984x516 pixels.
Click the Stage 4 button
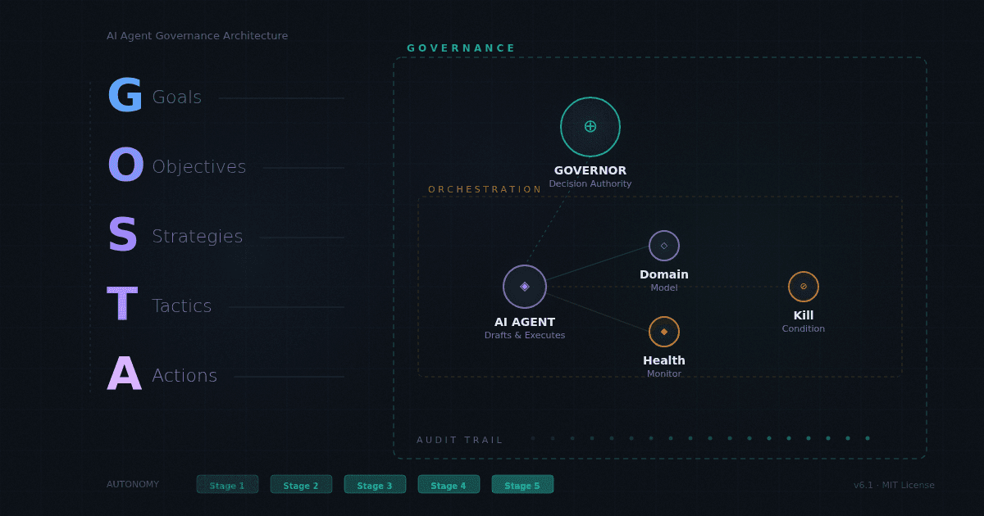point(449,484)
